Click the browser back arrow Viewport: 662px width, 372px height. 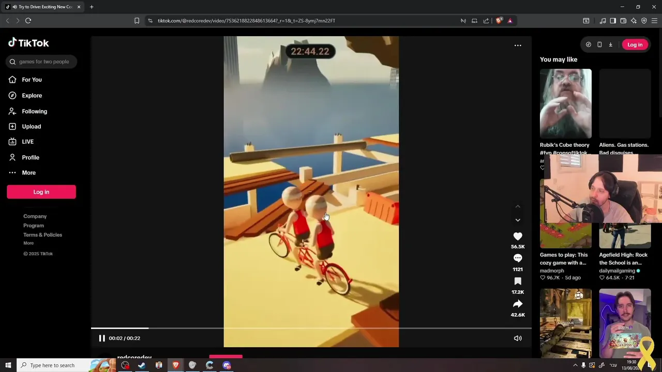pyautogui.click(x=7, y=21)
